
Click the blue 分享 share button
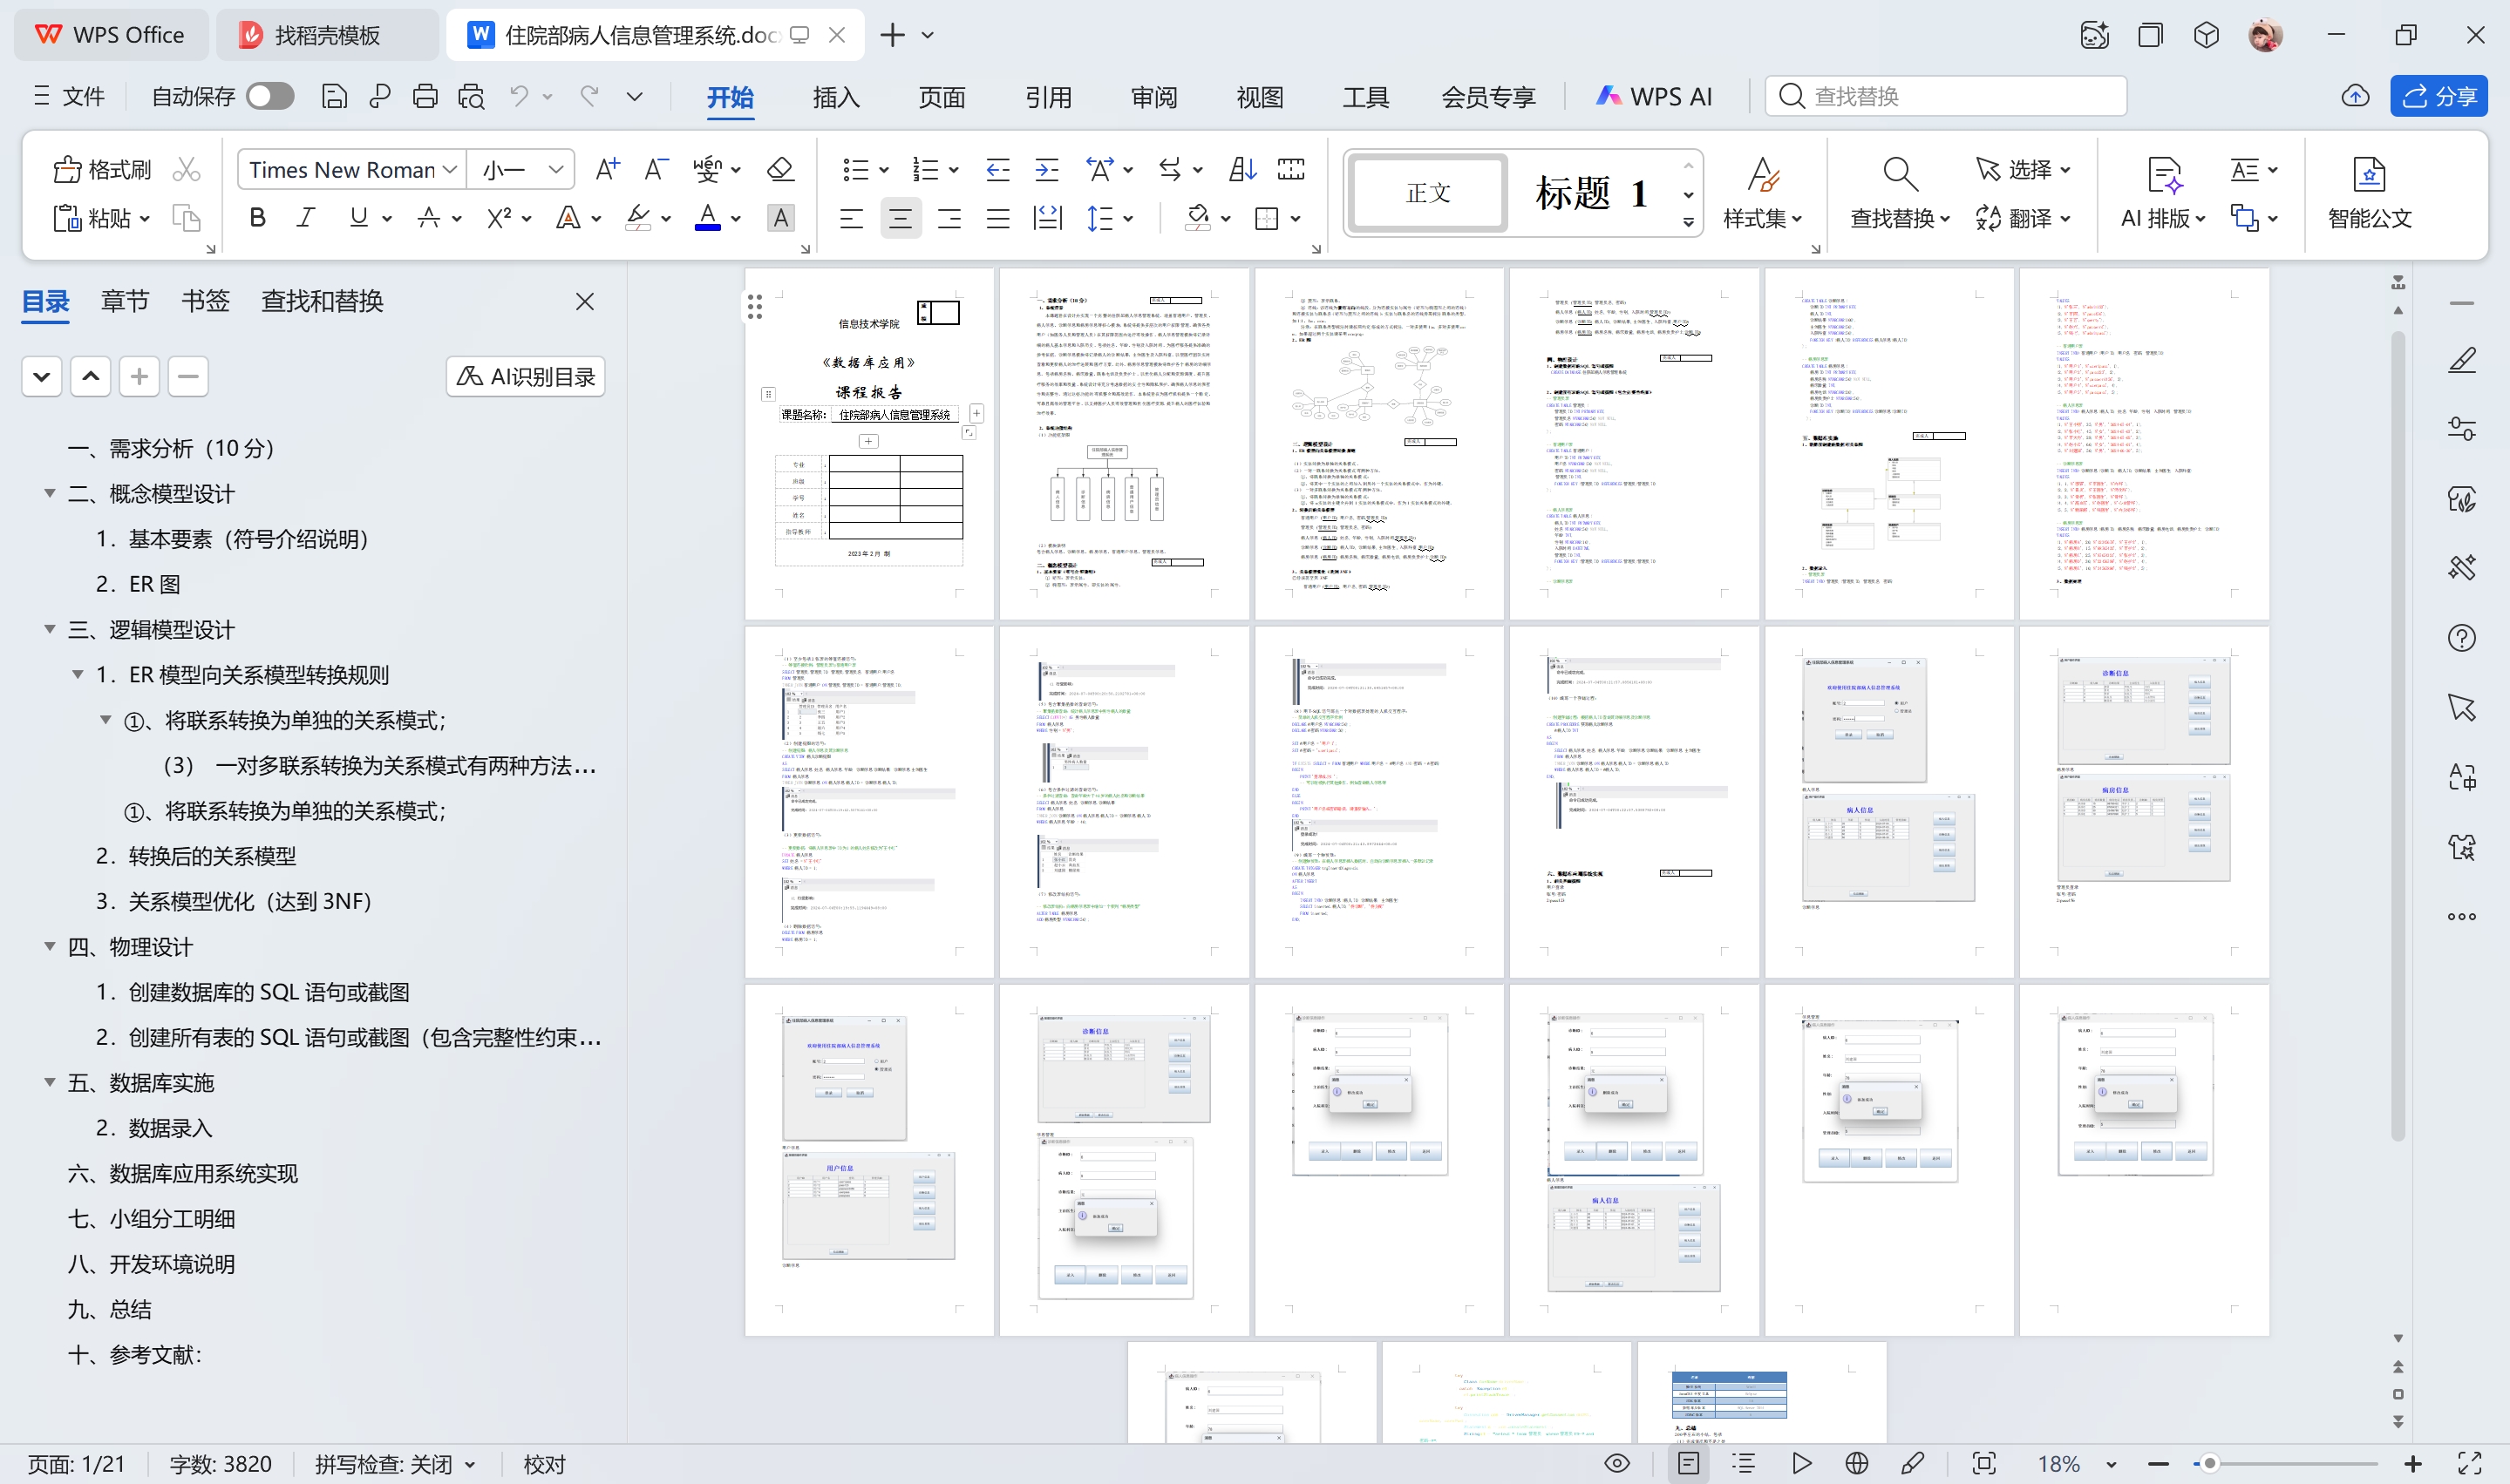[2438, 96]
